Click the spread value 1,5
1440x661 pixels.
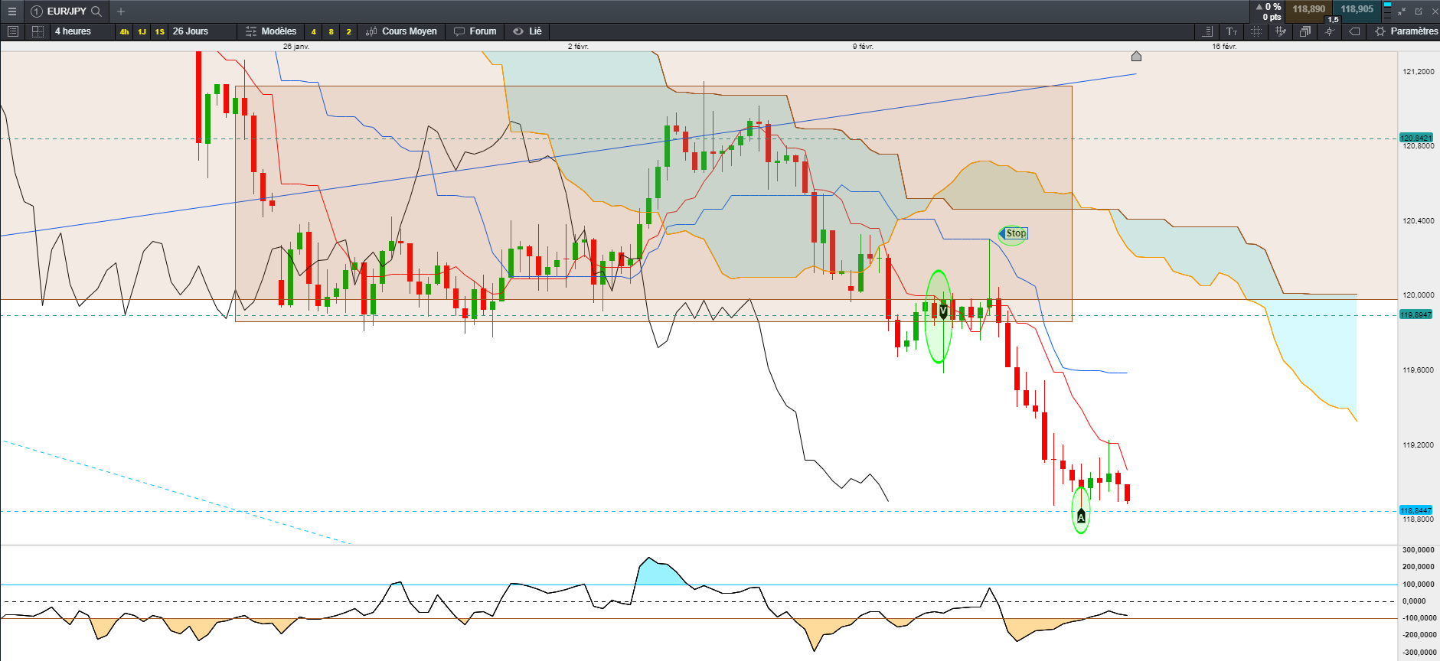(x=1333, y=20)
